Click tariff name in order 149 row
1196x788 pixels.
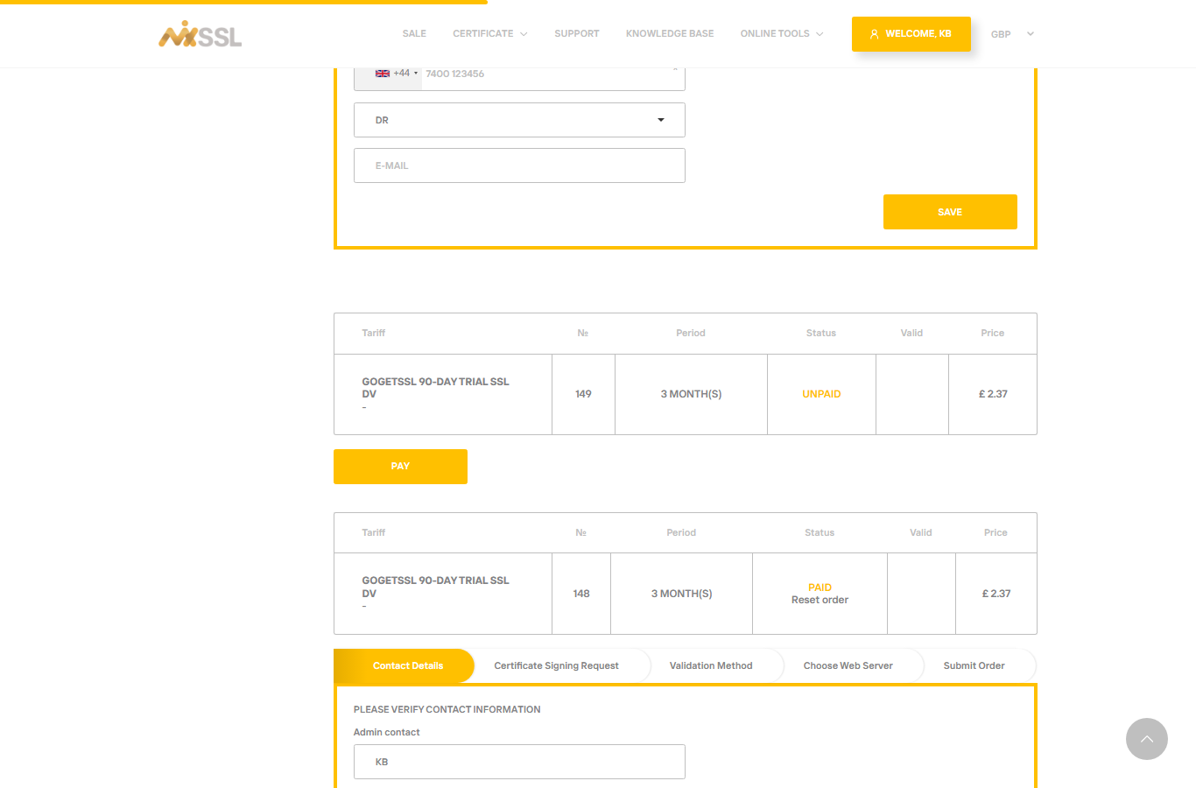[x=435, y=388]
